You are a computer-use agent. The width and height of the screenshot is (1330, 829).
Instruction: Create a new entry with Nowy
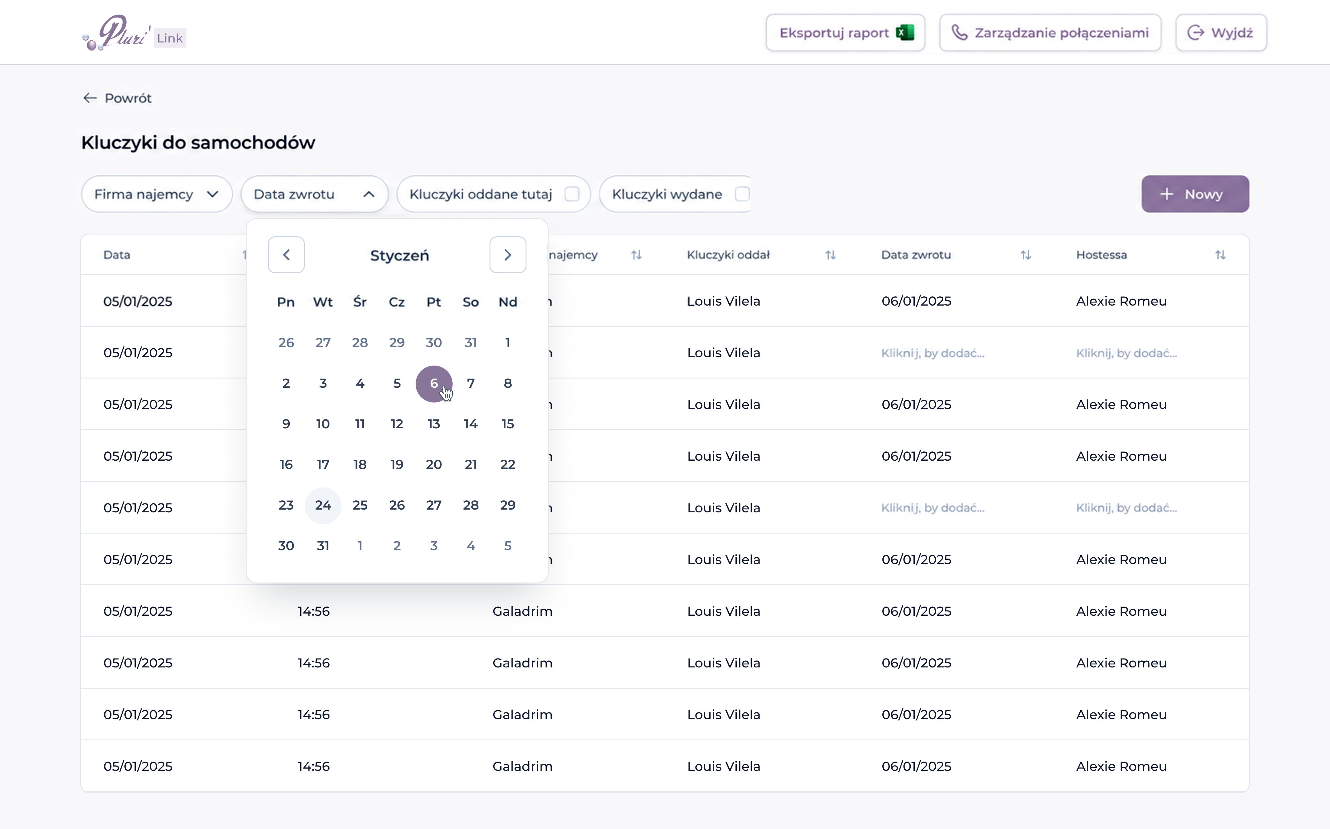pos(1195,194)
